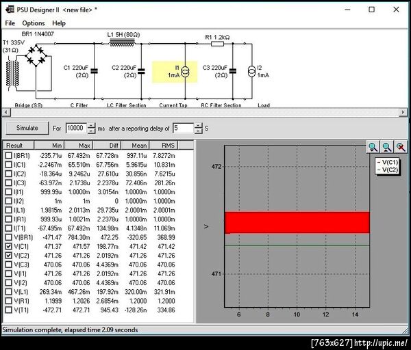Click the 'R1 1.2kΩ' resistor label
Image resolution: width=411 pixels, height=350 pixels.
[217, 38]
